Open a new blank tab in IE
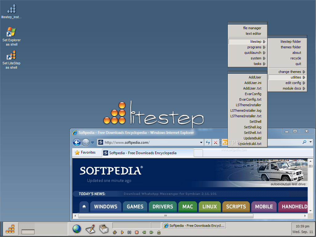This screenshot has width=316, height=237. click(198, 153)
